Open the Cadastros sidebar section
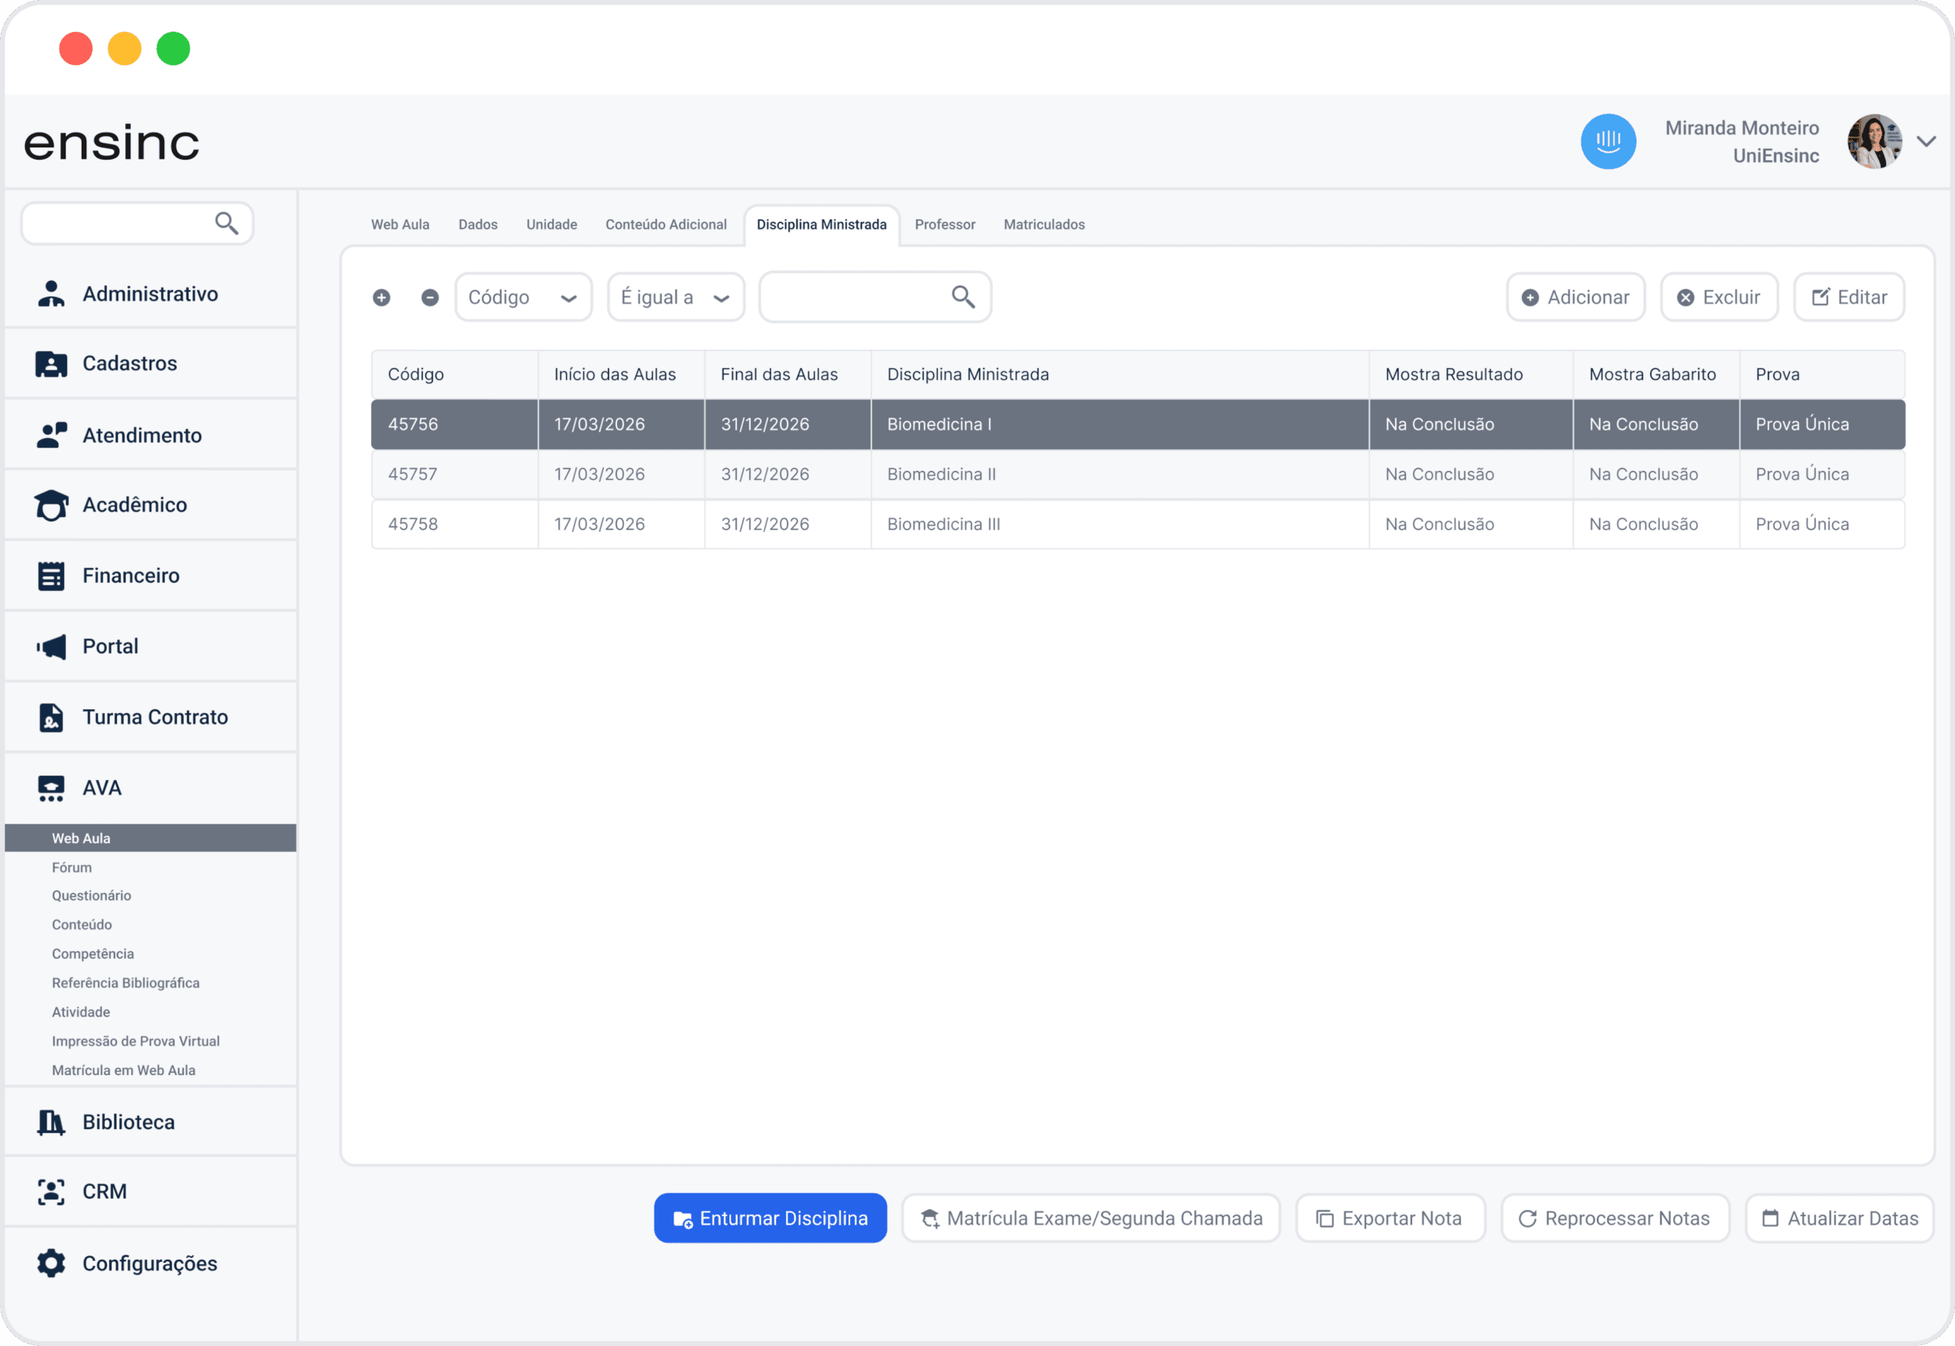The height and width of the screenshot is (1346, 1955). (x=150, y=363)
